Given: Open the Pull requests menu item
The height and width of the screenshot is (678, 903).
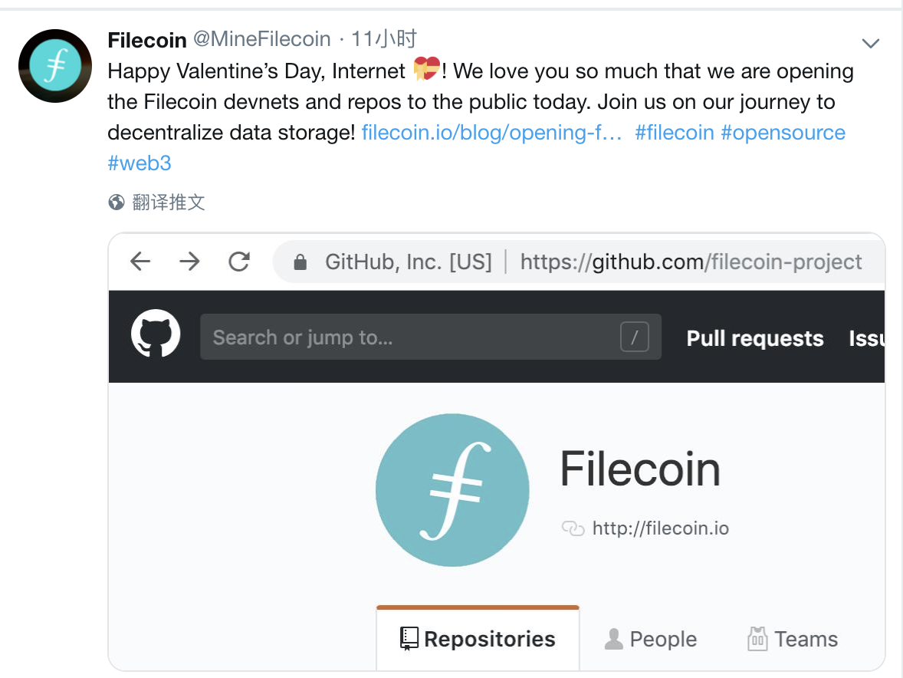Looking at the screenshot, I should coord(754,338).
